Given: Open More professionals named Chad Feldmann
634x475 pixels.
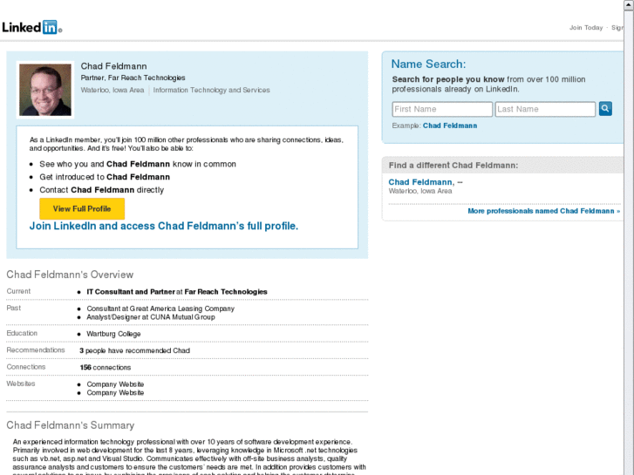Looking at the screenshot, I should (x=543, y=211).
